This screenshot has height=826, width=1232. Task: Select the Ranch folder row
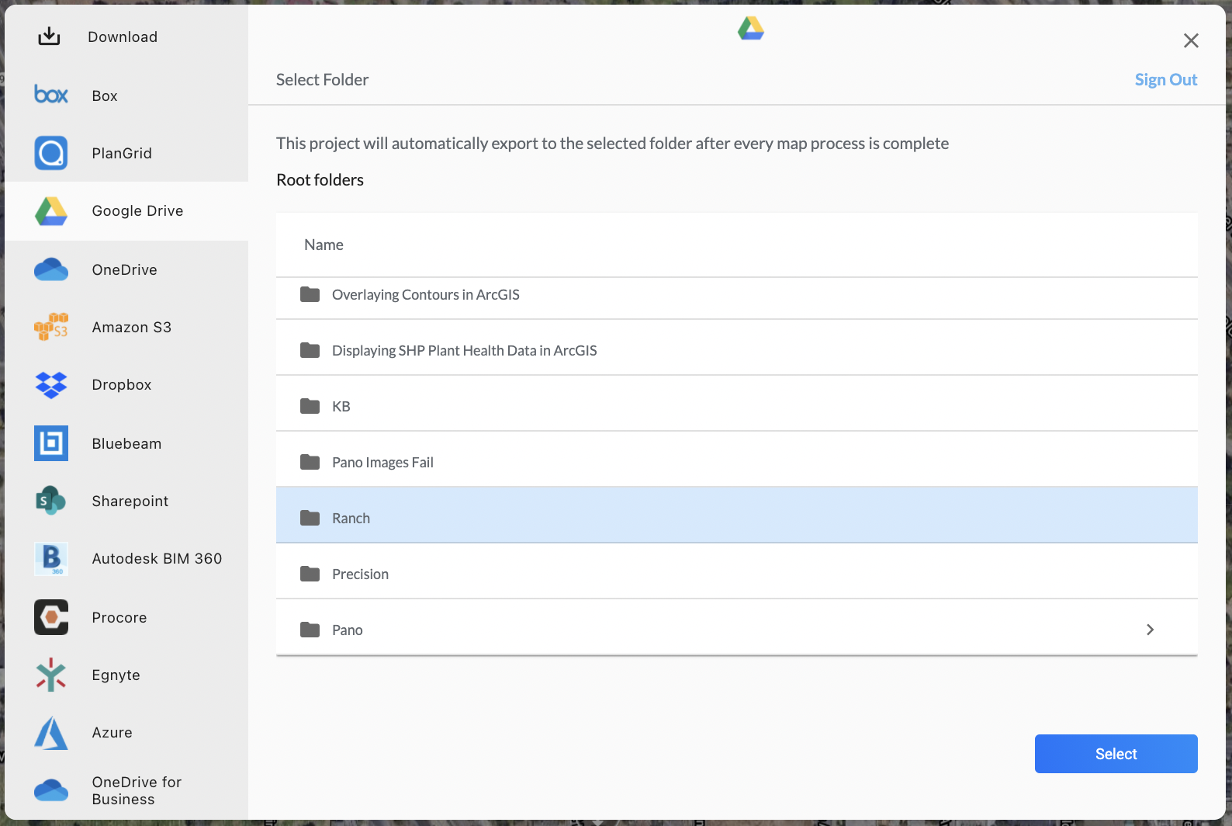tap(736, 518)
